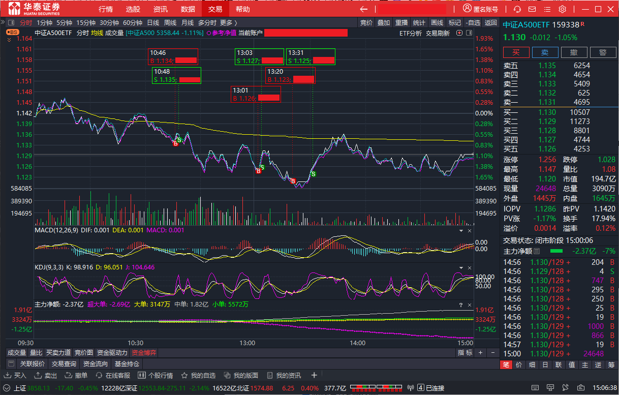Open the MACD panel dropdown arrow
Image resolution: width=619 pixels, height=395 pixels.
(461, 230)
